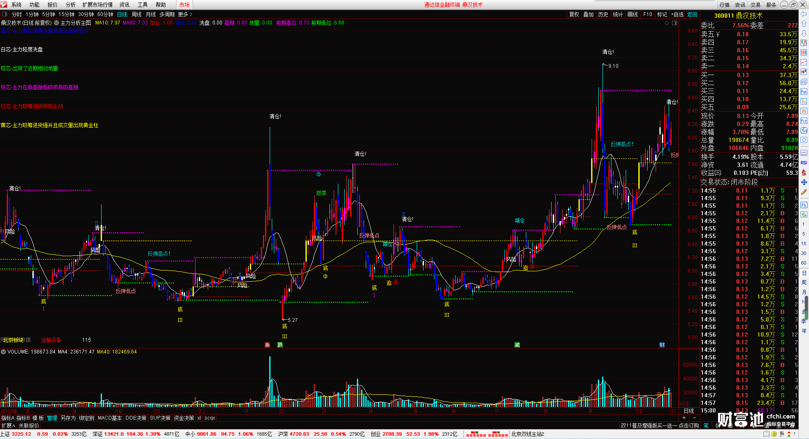Viewport: 809px width, 439px height.
Task: Switch to the 日线 period tab
Action: [x=122, y=14]
